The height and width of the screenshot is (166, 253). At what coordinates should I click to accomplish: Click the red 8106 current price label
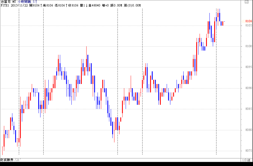click(248, 21)
